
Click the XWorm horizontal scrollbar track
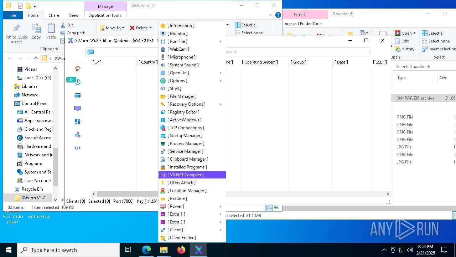(241, 194)
